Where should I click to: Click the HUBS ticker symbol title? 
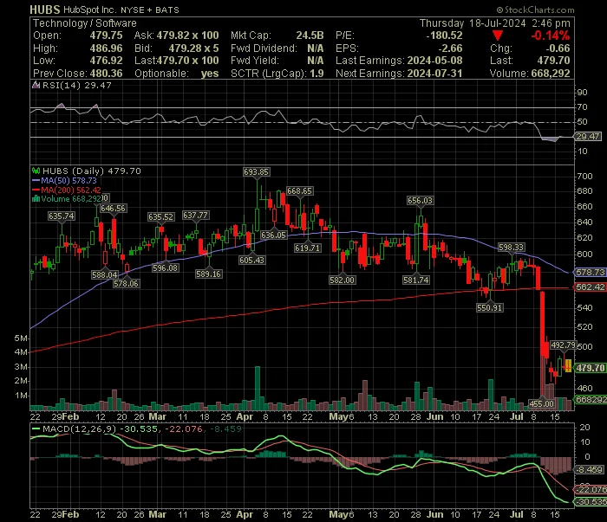pos(45,10)
